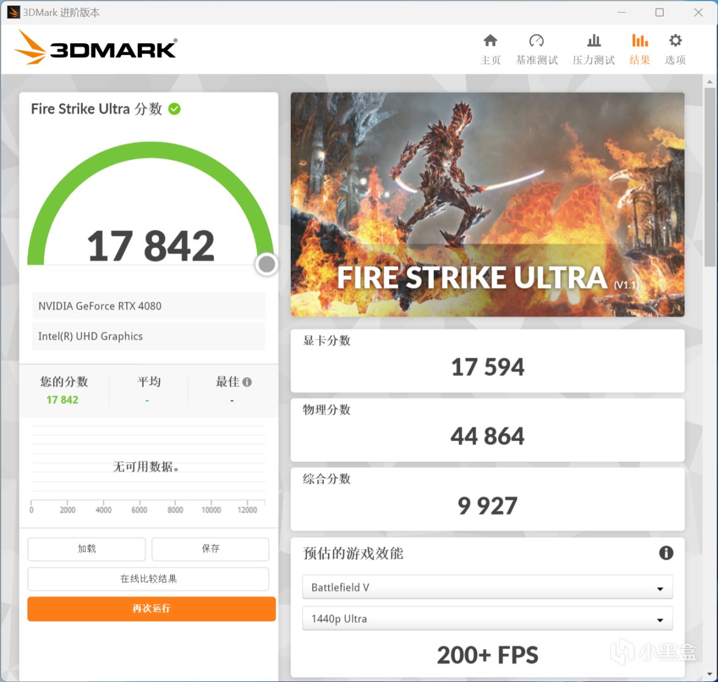Image resolution: width=718 pixels, height=682 pixels.
Task: Click the green validation checkmark icon
Action: pyautogui.click(x=174, y=109)
